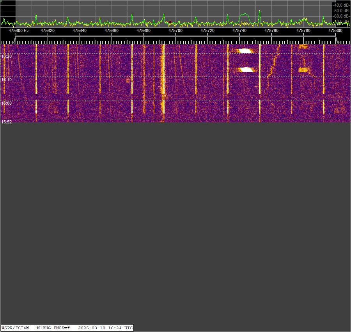The height and width of the screenshot is (332, 351).
Task: Click the left bracket end of passband bar
Action: tap(15, 39)
